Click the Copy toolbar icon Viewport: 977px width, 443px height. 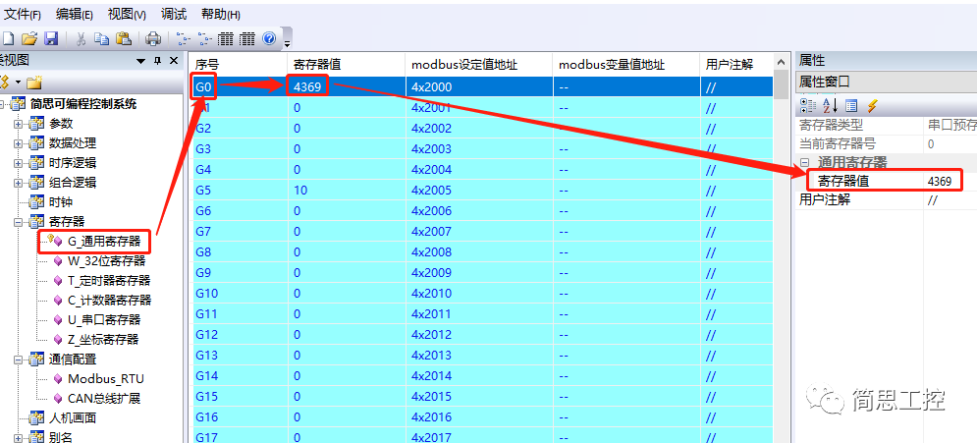click(101, 38)
